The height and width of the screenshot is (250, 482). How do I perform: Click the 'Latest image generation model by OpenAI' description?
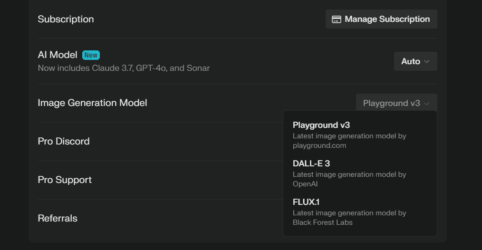[x=349, y=179]
